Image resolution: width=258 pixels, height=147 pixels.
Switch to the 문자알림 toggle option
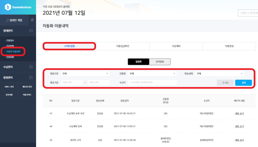(x=160, y=62)
